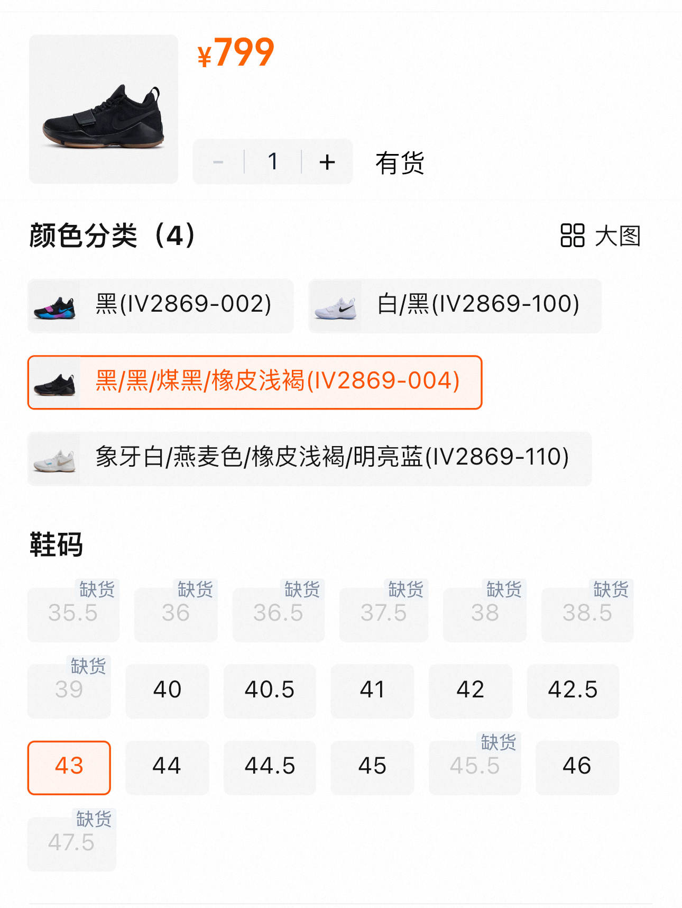
Task: Pick size 42.5
Action: [573, 691]
